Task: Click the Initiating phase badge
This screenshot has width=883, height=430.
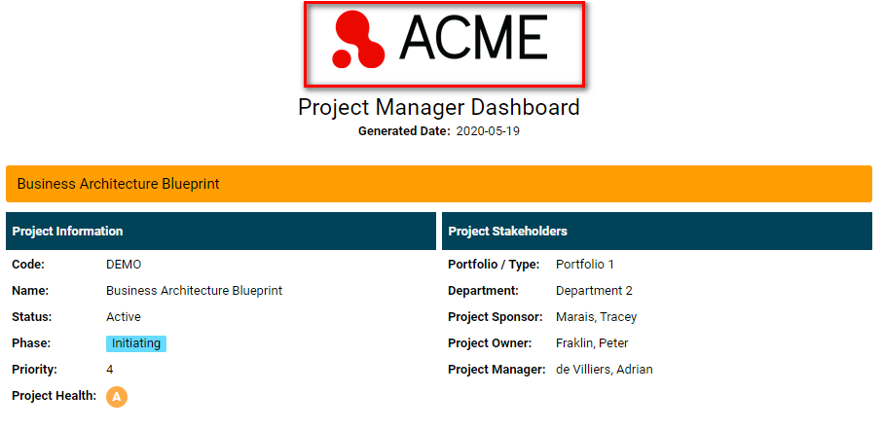Action: pos(136,343)
